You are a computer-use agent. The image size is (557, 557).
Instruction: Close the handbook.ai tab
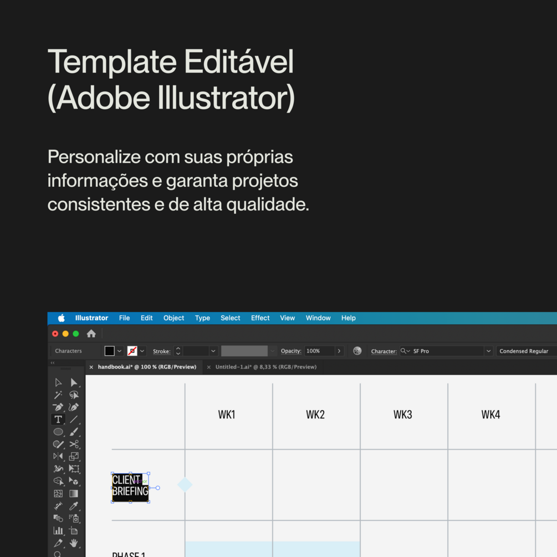[x=91, y=367]
